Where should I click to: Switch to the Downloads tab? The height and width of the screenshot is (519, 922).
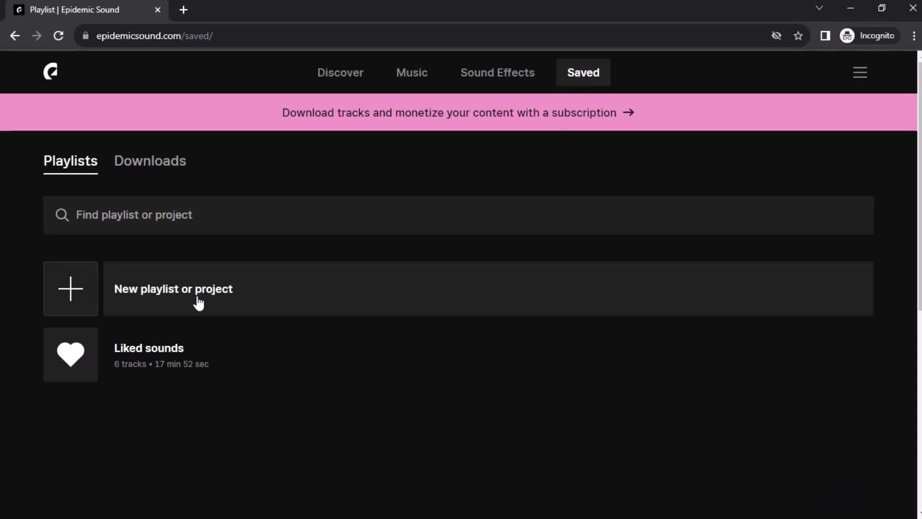tap(149, 161)
